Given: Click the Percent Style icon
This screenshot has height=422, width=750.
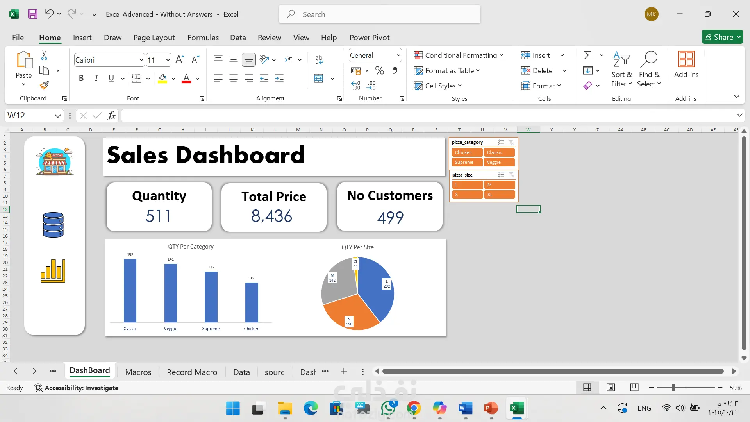Looking at the screenshot, I should click(379, 70).
